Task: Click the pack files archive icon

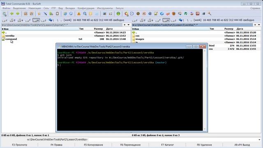Action: point(25,14)
